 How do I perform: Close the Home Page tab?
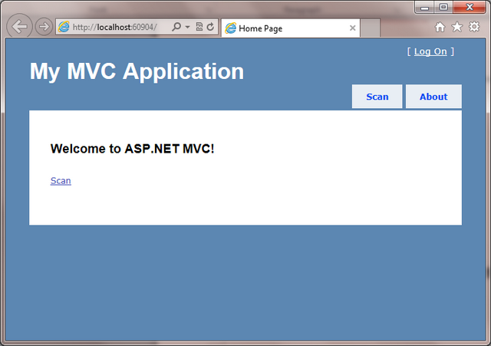point(353,28)
